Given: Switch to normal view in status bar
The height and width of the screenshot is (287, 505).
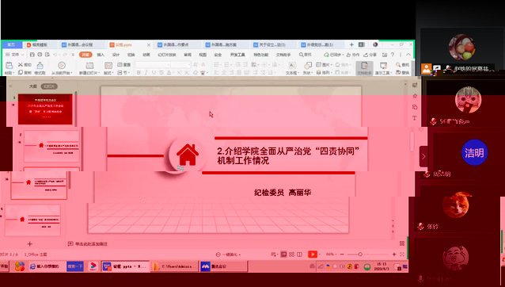Looking at the screenshot, I should point(283,254).
